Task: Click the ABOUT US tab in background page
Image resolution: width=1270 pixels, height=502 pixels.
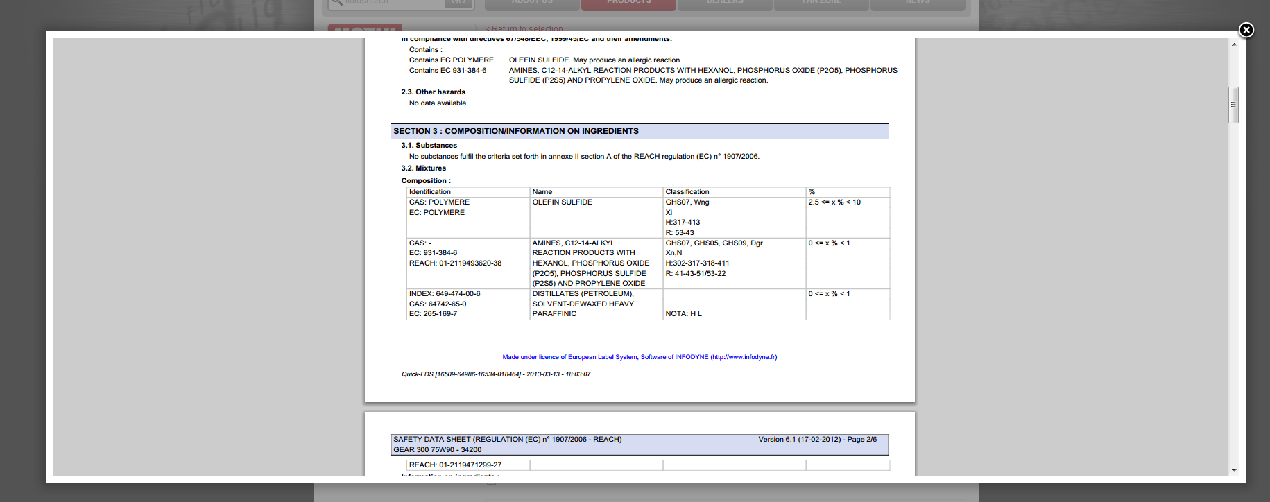Action: point(532,4)
